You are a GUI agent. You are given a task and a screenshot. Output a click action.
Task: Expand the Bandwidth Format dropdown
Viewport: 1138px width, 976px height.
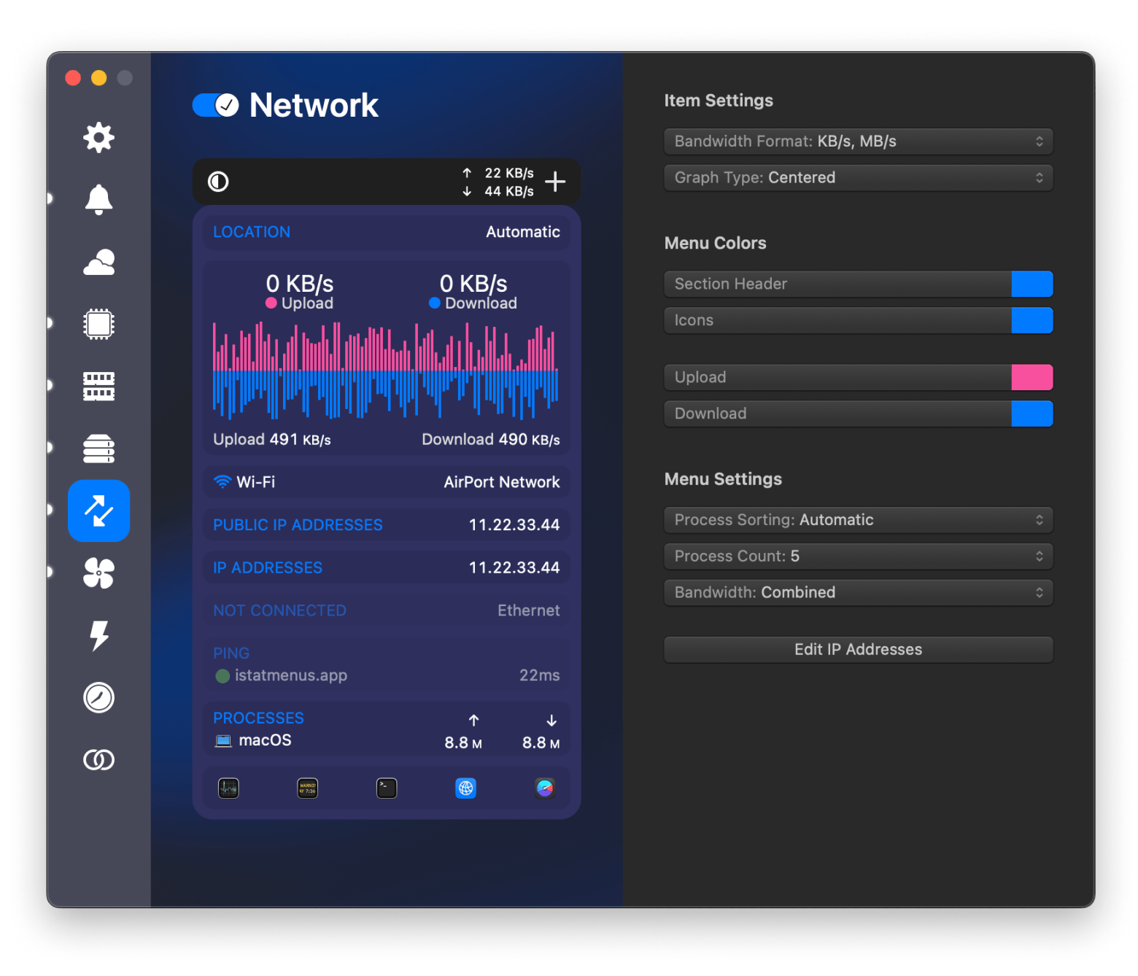click(858, 142)
